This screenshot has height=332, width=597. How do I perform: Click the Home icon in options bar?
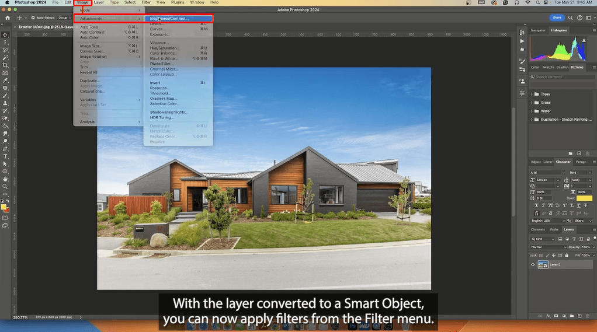[x=8, y=18]
